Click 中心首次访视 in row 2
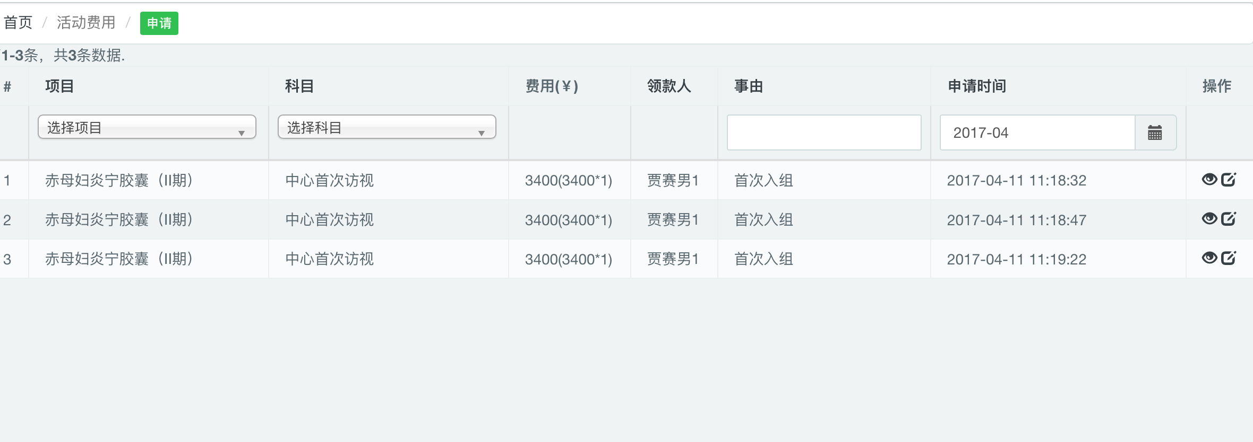Image resolution: width=1253 pixels, height=442 pixels. point(330,219)
